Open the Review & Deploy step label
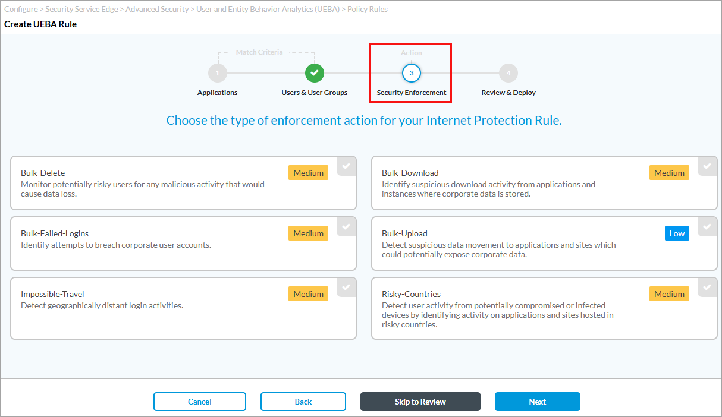Viewport: 722px width, 417px height. pos(508,93)
